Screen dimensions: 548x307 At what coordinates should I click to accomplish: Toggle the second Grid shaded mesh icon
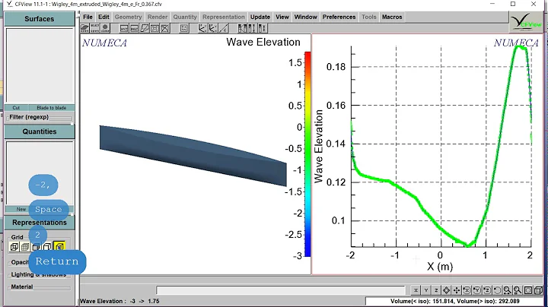tap(25, 247)
